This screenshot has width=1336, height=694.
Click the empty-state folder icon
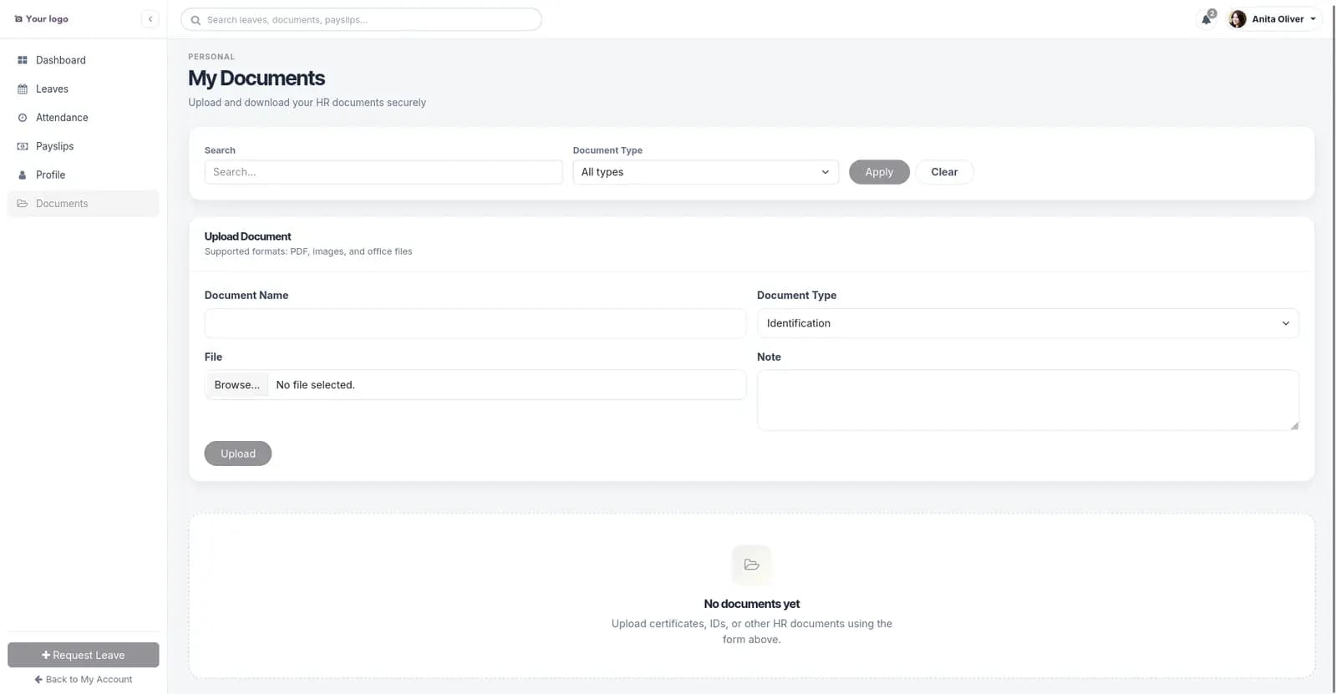click(752, 565)
